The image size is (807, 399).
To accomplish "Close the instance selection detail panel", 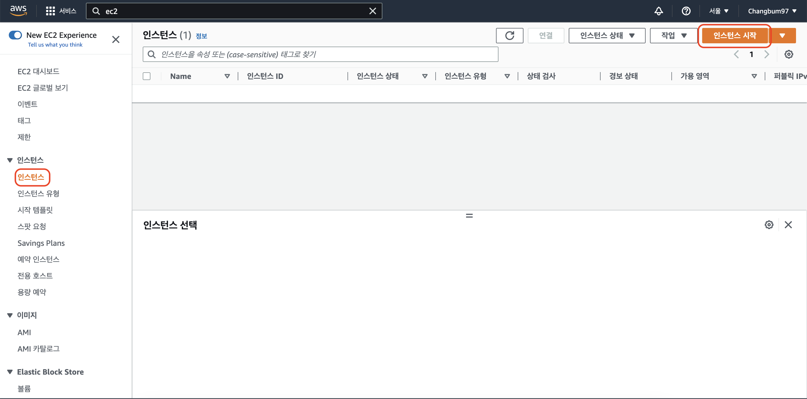I will pyautogui.click(x=788, y=224).
